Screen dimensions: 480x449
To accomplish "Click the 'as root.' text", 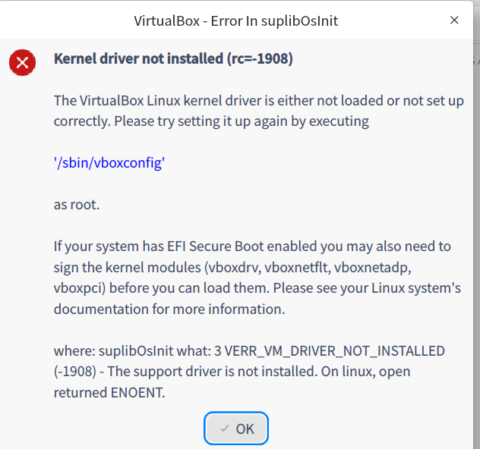I will pyautogui.click(x=77, y=205).
